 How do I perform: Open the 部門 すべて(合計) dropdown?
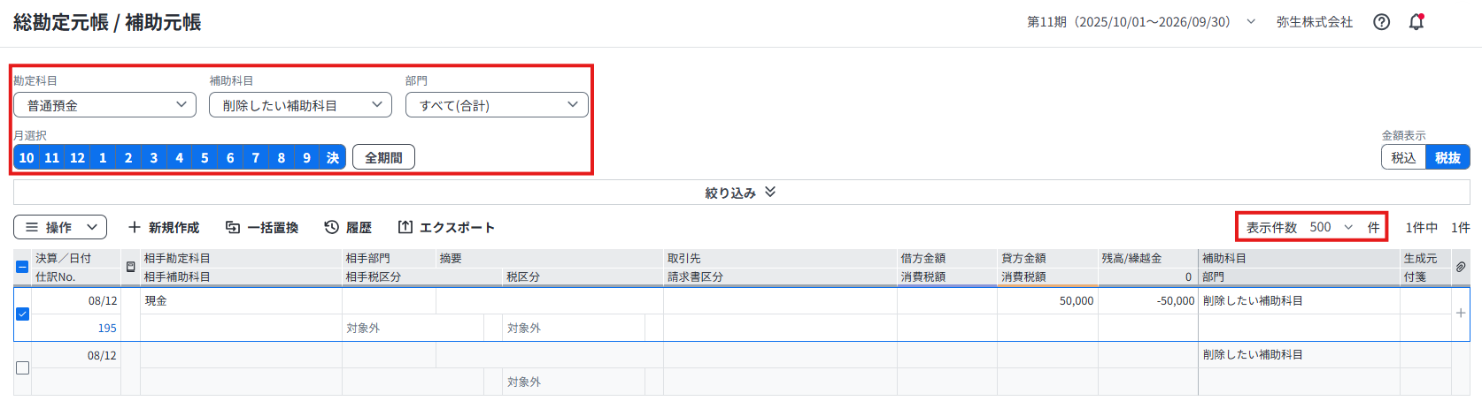[497, 105]
